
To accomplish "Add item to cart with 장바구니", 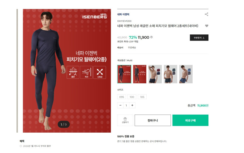I will tap(153, 120).
